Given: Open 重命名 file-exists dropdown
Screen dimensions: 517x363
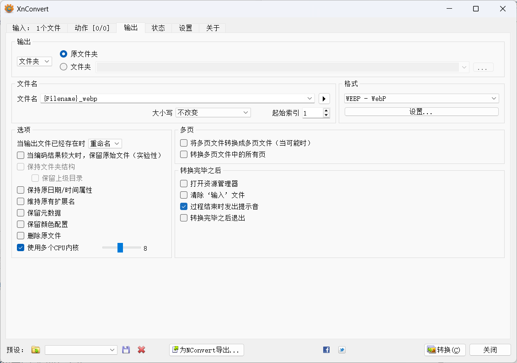Looking at the screenshot, I should pyautogui.click(x=105, y=144).
